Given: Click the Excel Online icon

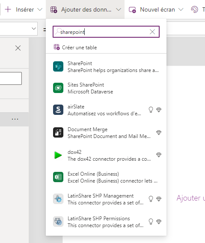Looking at the screenshot, I should [x=58, y=177].
